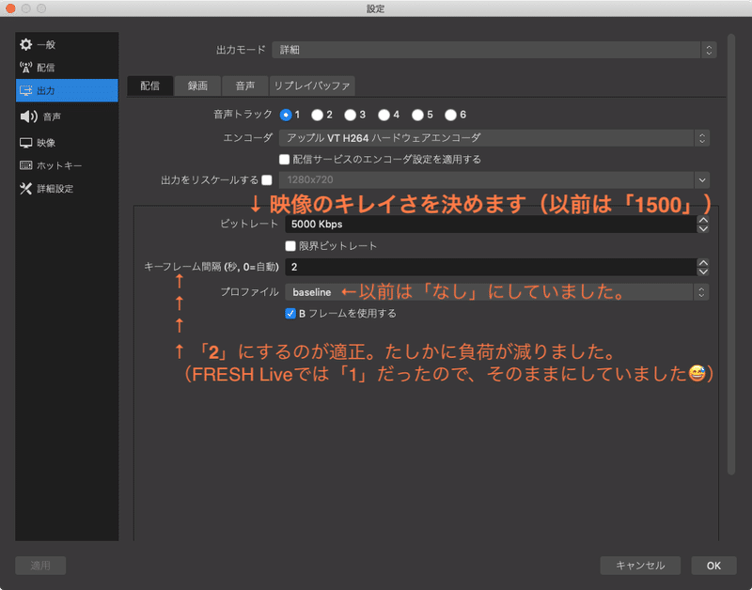
Task: Uncheck B フレームを使用する checkbox
Action: [290, 314]
